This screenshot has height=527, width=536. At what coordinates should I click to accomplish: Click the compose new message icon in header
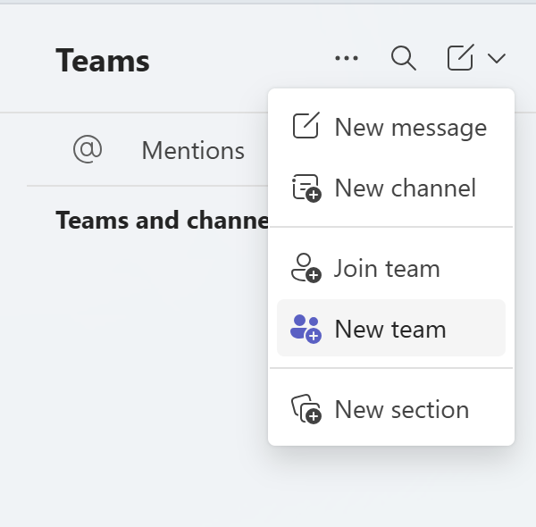461,57
